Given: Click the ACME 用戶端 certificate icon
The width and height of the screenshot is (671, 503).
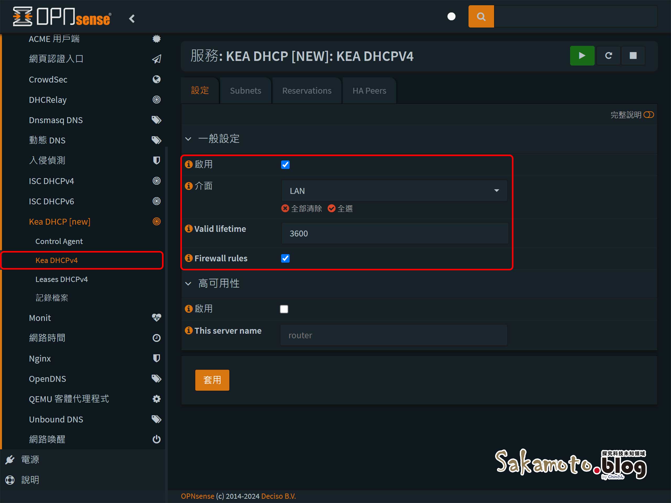Looking at the screenshot, I should (x=156, y=39).
